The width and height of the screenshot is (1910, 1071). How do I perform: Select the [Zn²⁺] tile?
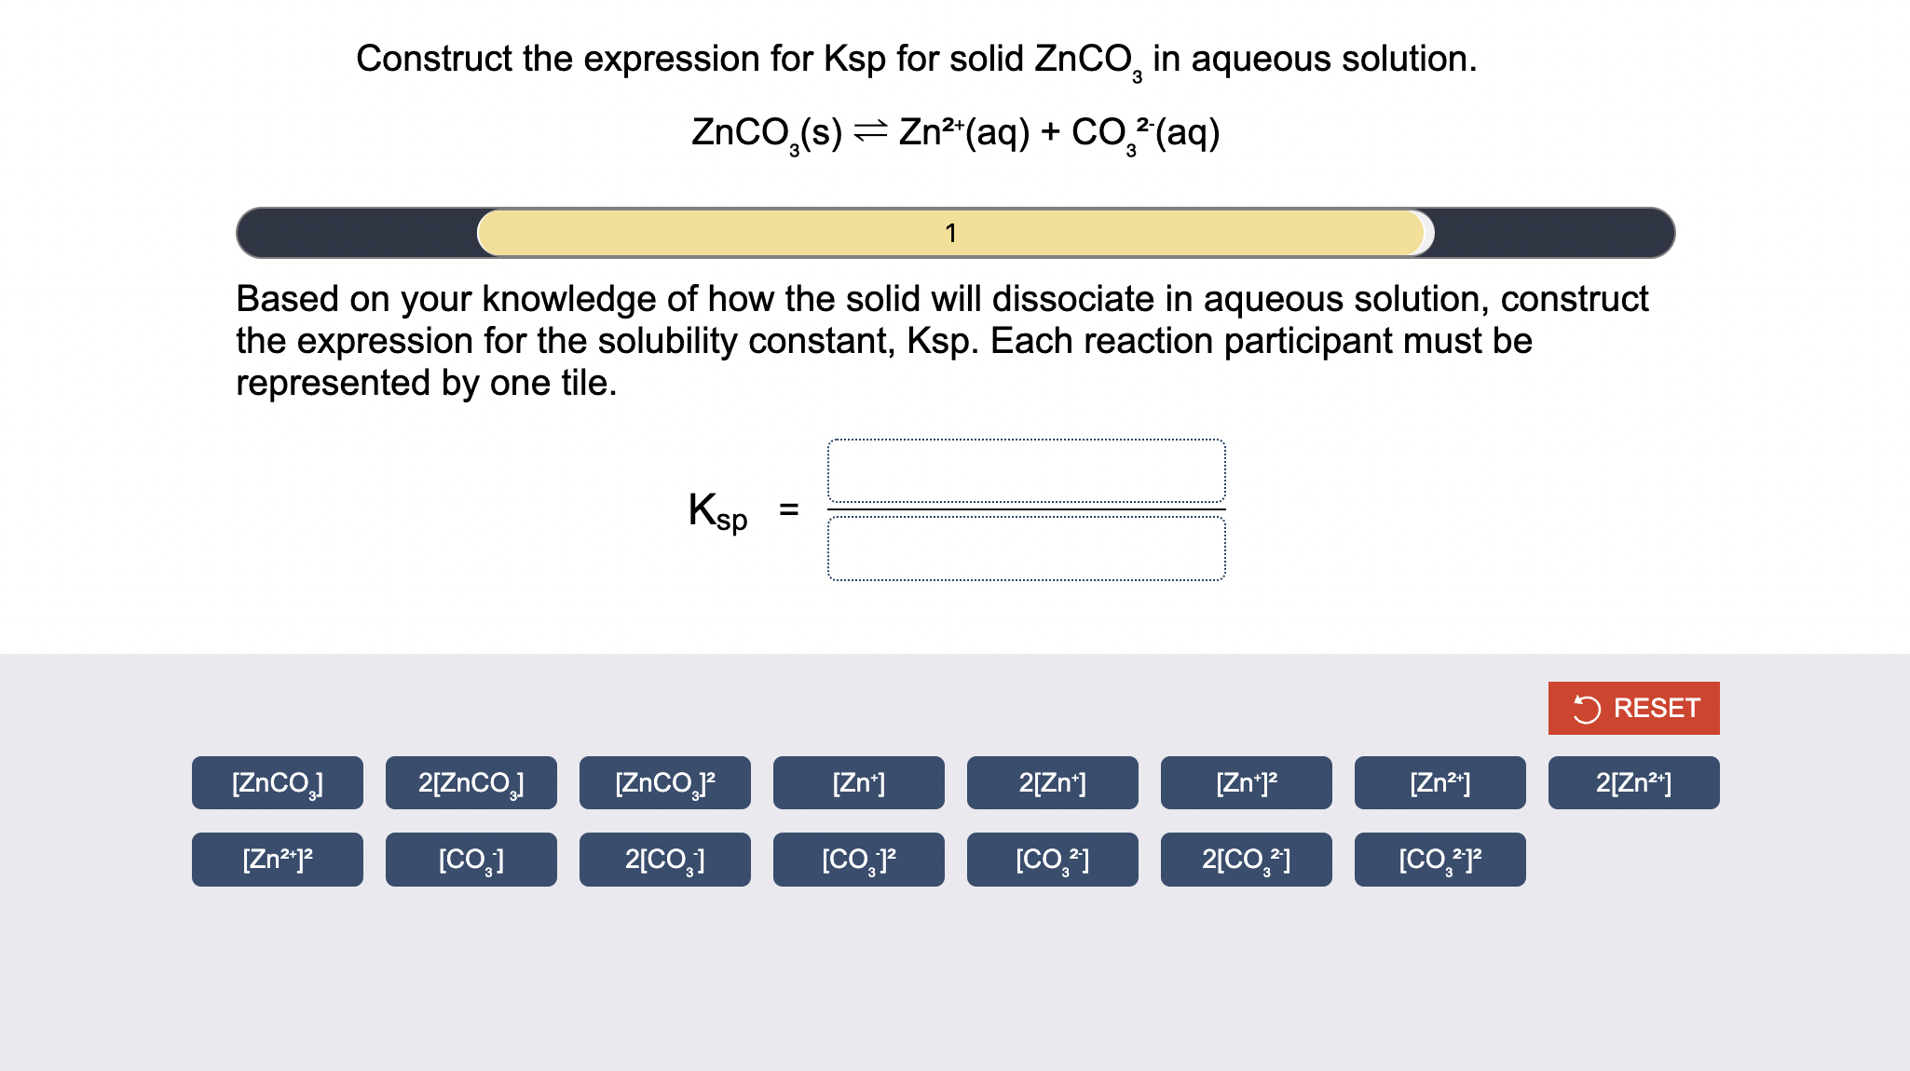point(1439,783)
